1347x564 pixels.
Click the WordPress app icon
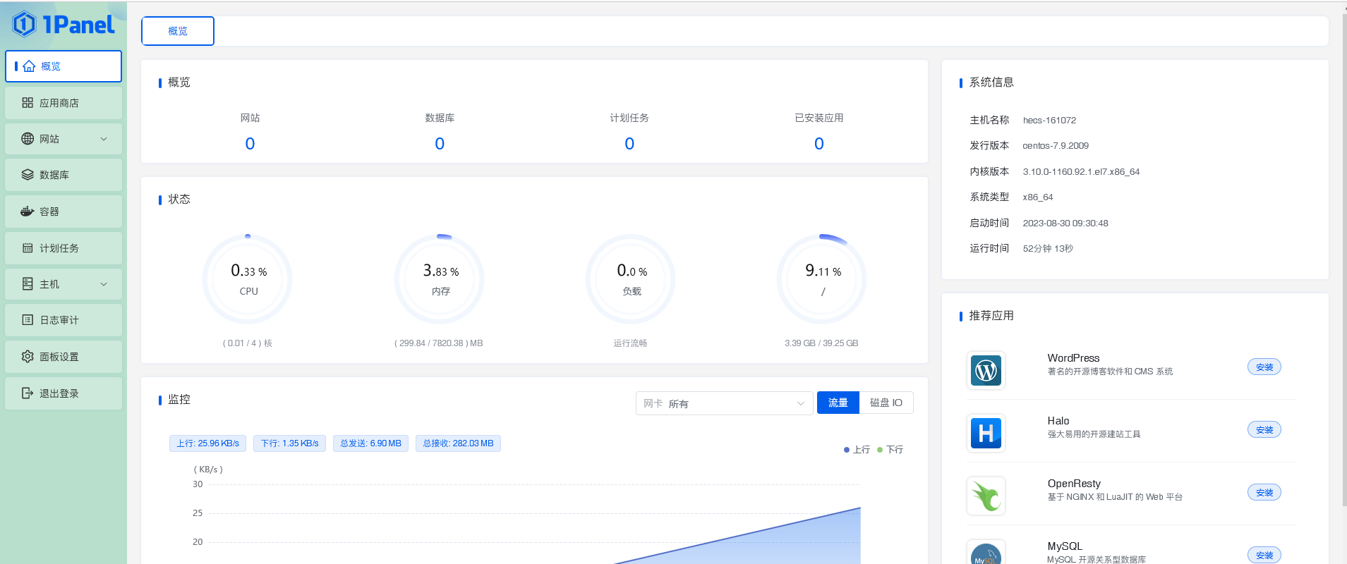coord(986,370)
